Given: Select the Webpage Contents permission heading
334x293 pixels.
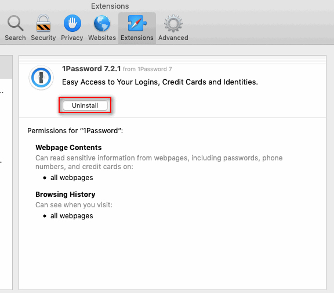Looking at the screenshot, I should tap(68, 148).
